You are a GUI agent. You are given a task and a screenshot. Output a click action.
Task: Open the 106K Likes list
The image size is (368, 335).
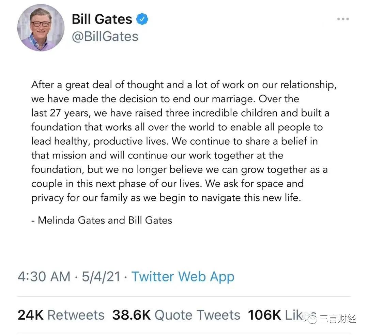click(x=282, y=315)
